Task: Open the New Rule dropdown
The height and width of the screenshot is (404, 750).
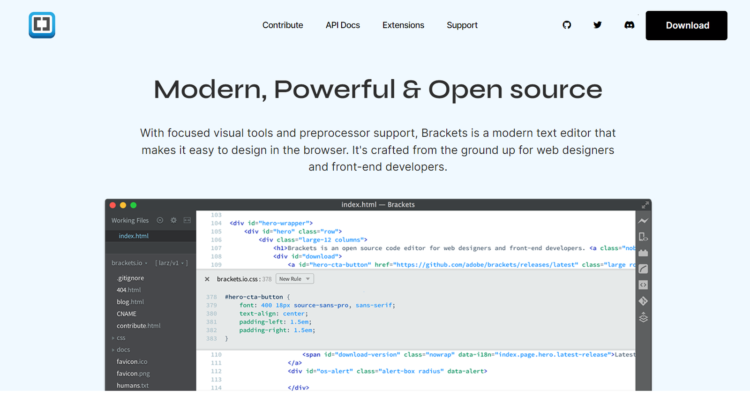Action: [294, 279]
